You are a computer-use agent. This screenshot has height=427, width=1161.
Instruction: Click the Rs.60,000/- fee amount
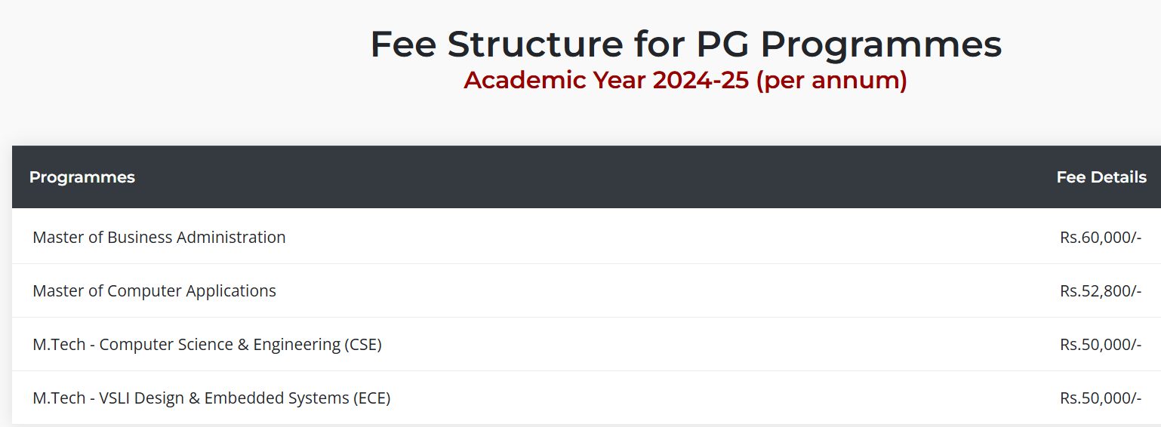click(x=1100, y=238)
